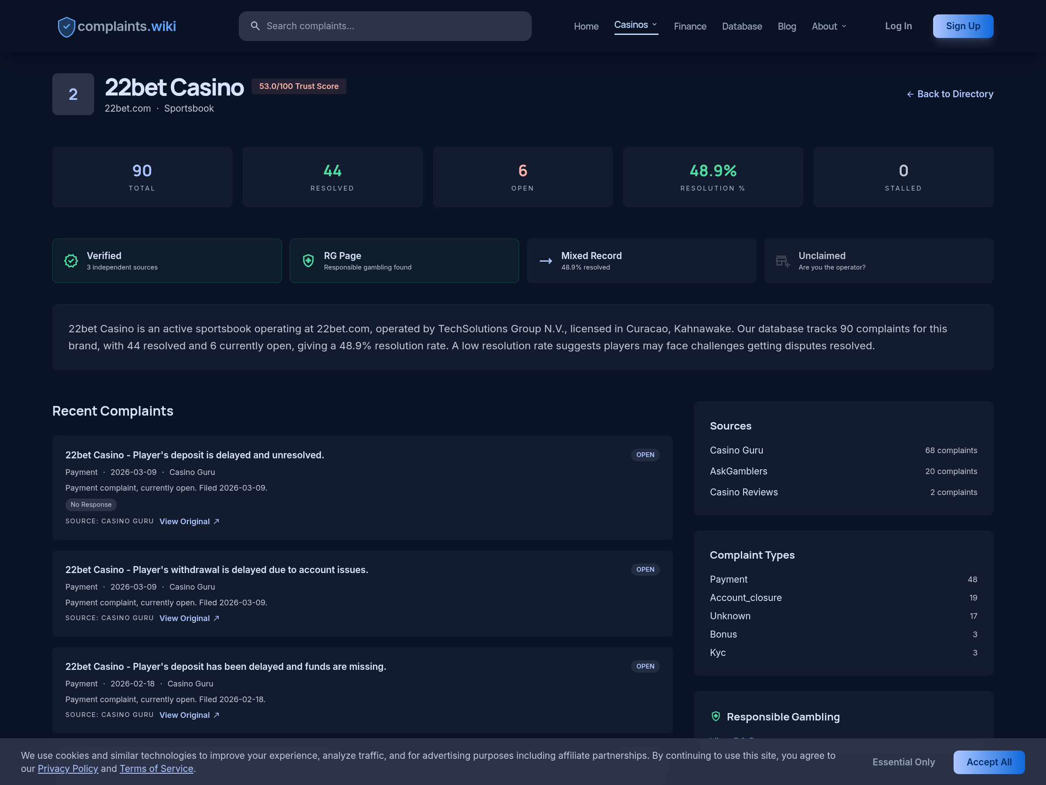The height and width of the screenshot is (785, 1046).
Task: Click Casino Guru in Sources list
Action: pos(736,451)
